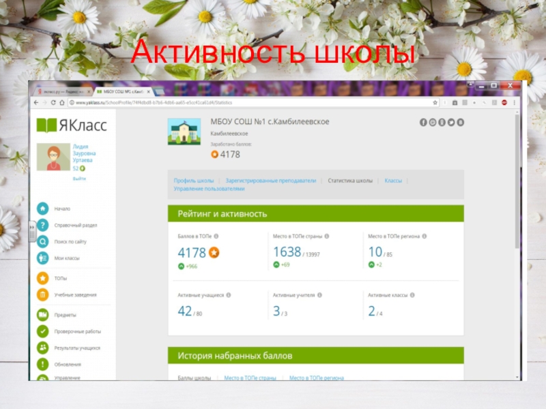Image resolution: width=546 pixels, height=409 pixels.
Task: Share the school on Facebook
Action: 423,123
